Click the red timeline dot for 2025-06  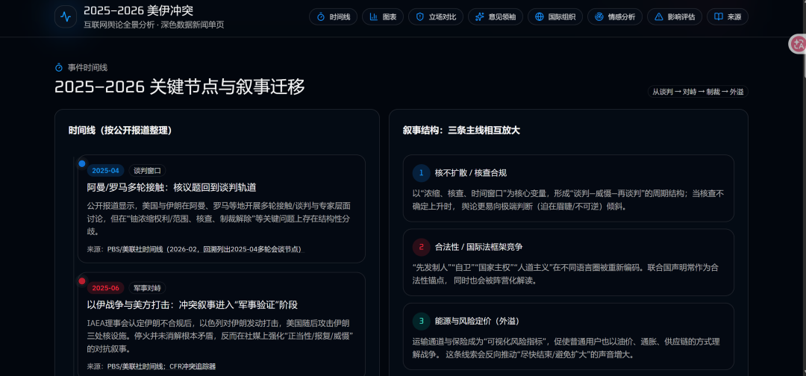(82, 281)
